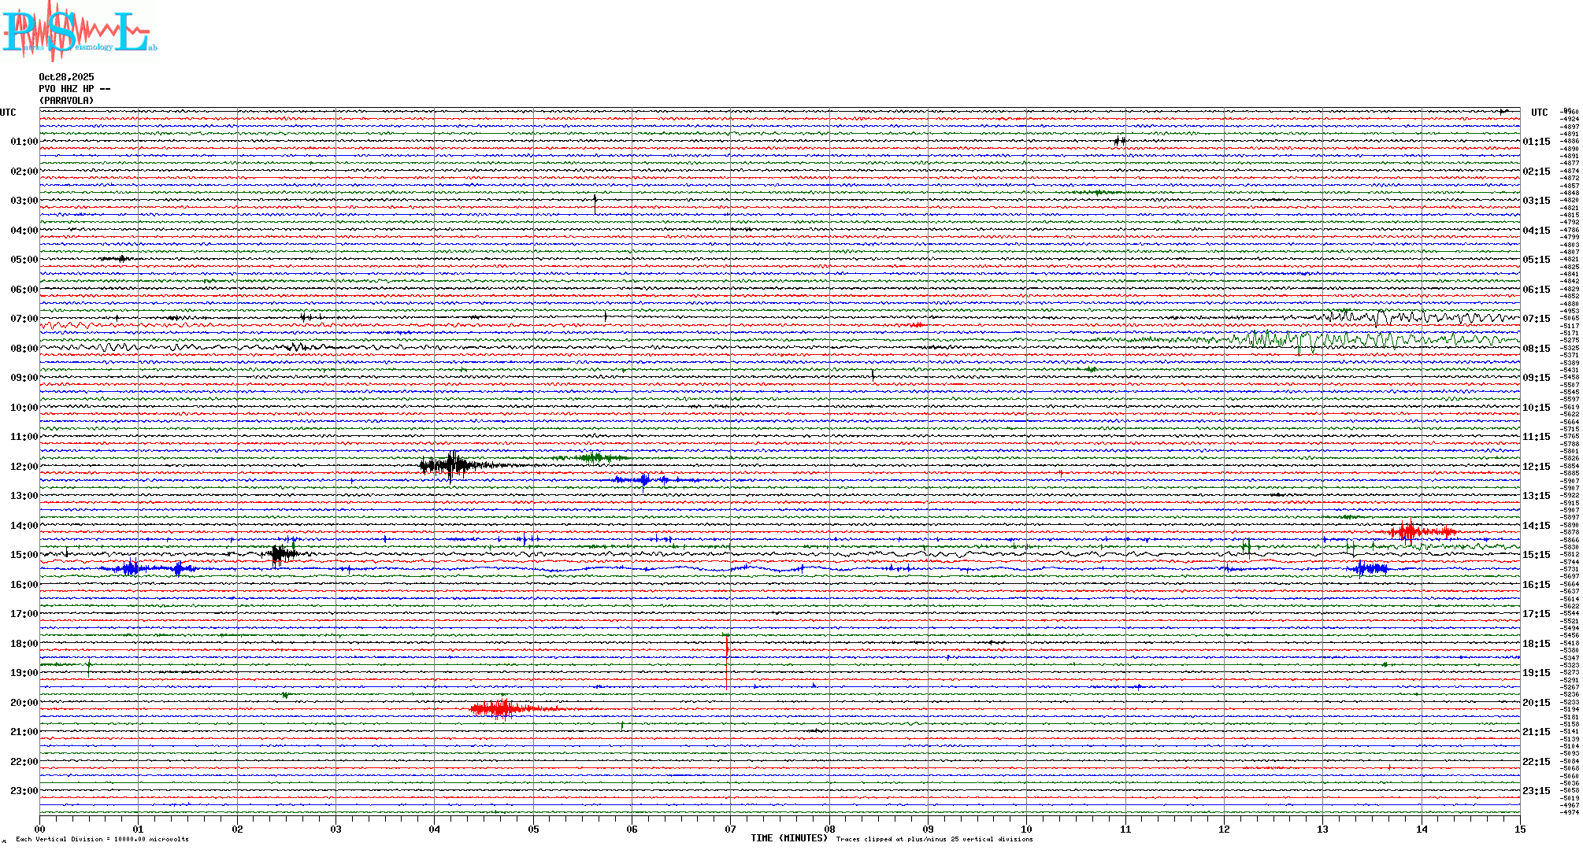Click the large black event at 12:00
1583x850 pixels.
click(450, 465)
